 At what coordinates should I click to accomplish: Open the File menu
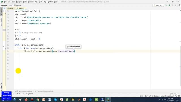pos(5,2)
